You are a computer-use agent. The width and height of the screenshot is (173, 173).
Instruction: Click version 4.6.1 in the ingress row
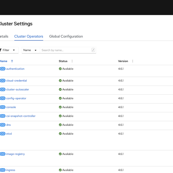click(121, 170)
